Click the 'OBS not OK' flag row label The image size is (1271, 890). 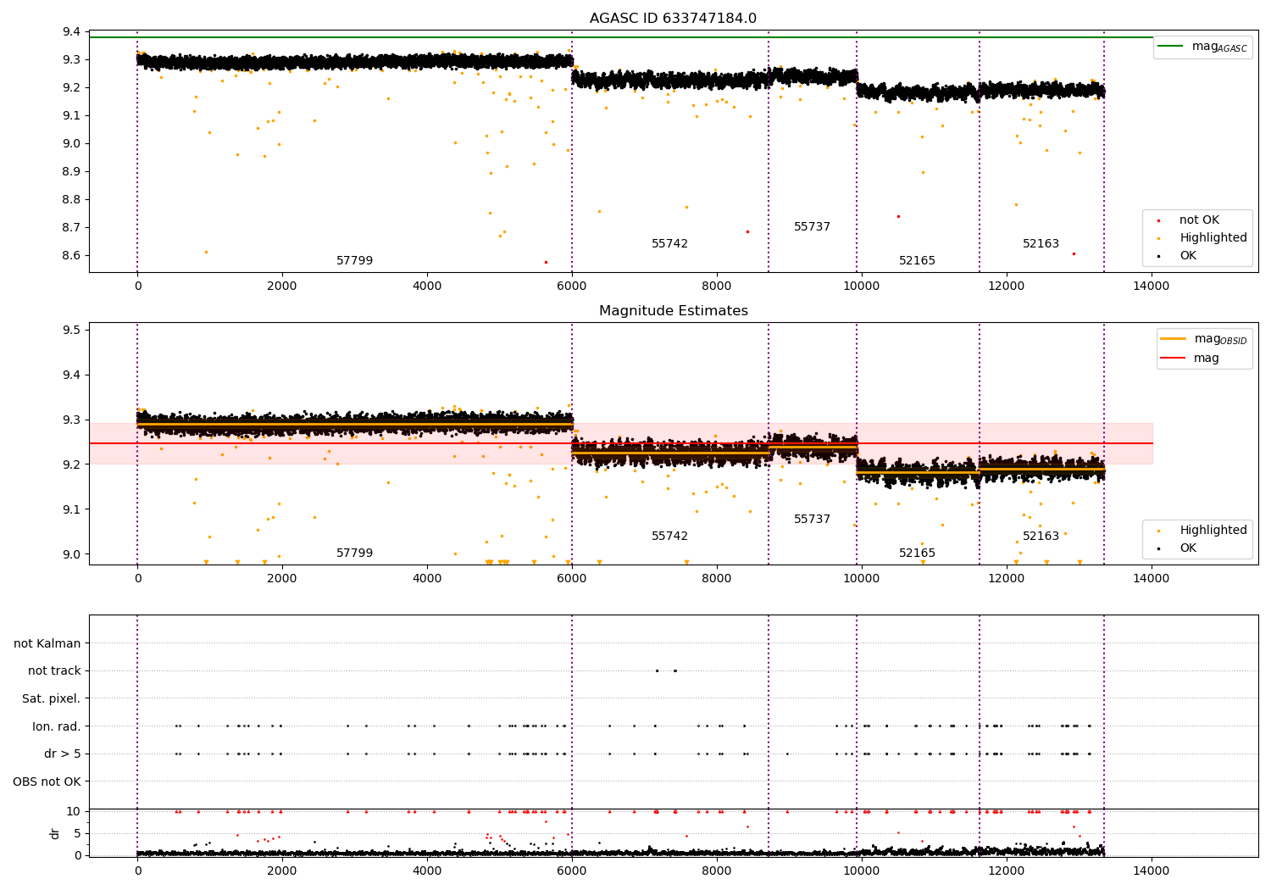[x=47, y=782]
